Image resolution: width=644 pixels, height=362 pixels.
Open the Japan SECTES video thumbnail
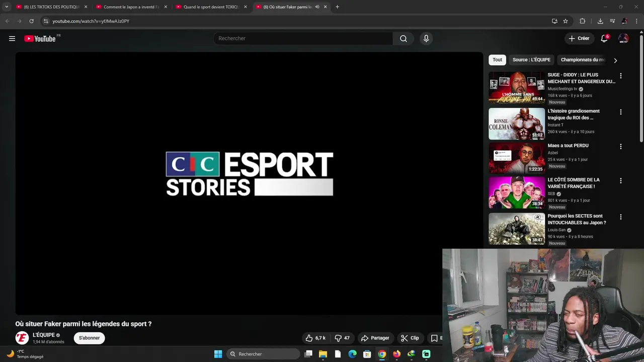click(x=517, y=228)
